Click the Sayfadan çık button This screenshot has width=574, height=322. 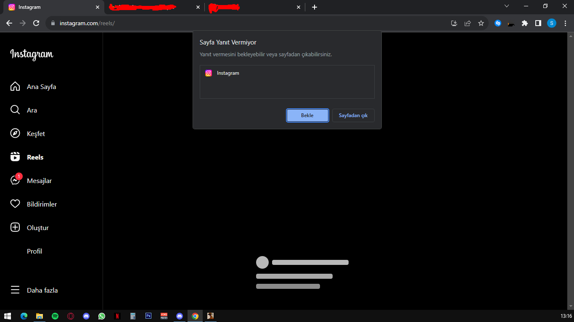pos(353,115)
